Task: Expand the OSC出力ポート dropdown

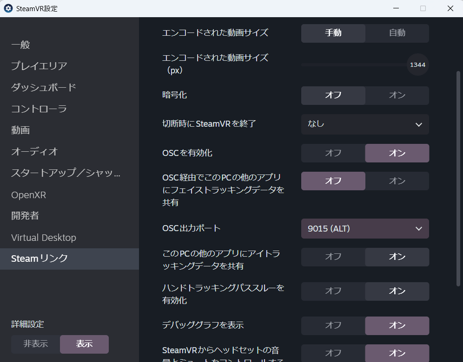Action: 365,229
